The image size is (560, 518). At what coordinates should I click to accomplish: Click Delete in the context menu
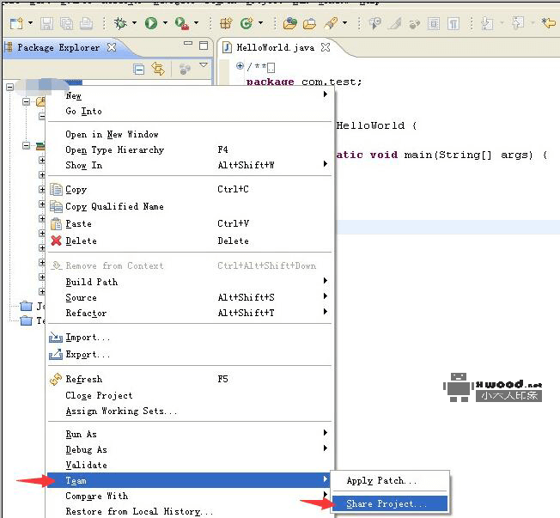point(190,241)
